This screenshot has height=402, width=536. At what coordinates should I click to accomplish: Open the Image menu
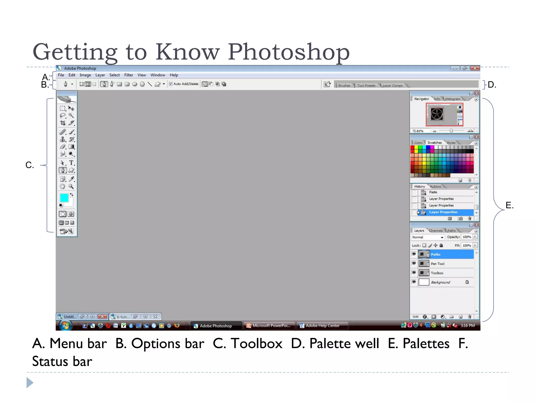[85, 75]
